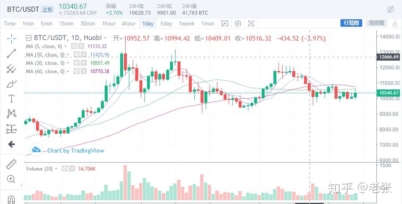Expand the BTC/USDT, 1D, Huobi dropdown
Image resolution: width=402 pixels, height=204 pixels.
pos(105,38)
